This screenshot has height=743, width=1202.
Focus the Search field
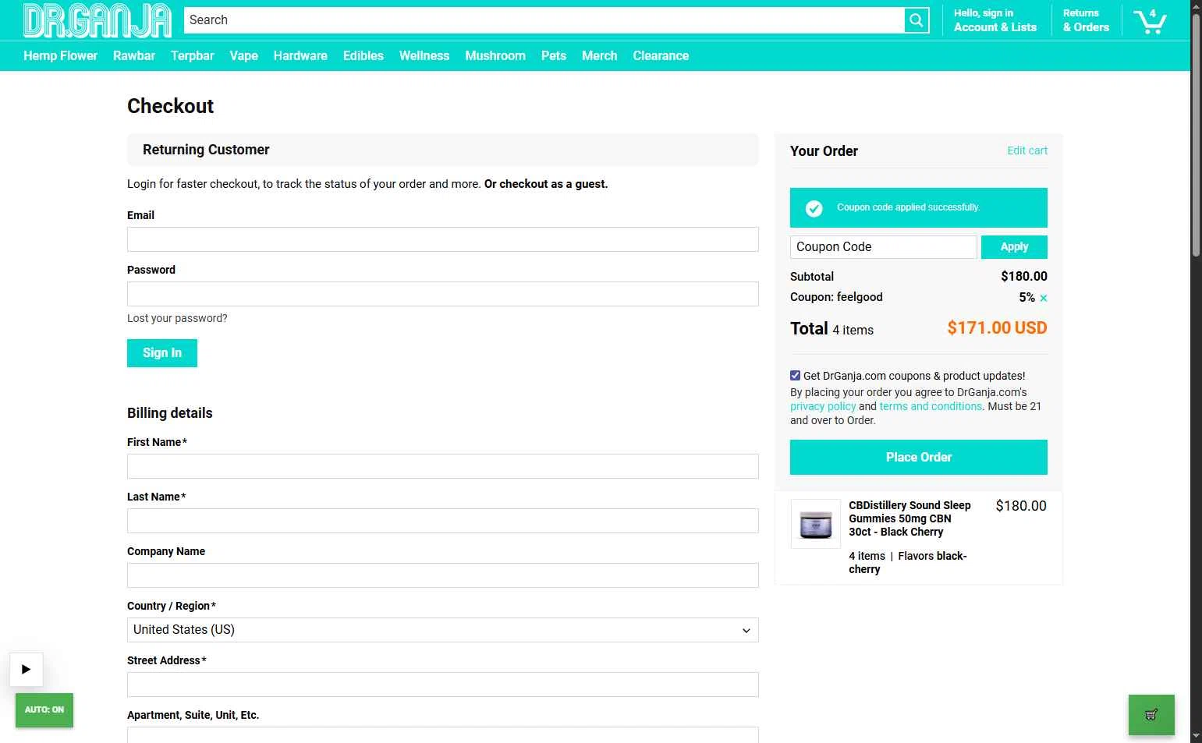[x=544, y=20]
